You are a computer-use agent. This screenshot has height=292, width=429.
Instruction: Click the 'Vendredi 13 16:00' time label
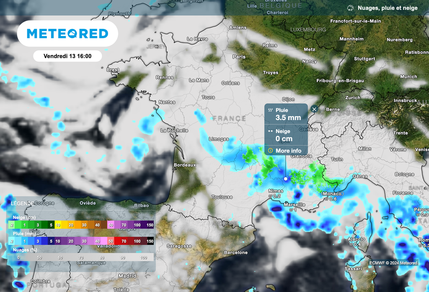[x=68, y=56]
